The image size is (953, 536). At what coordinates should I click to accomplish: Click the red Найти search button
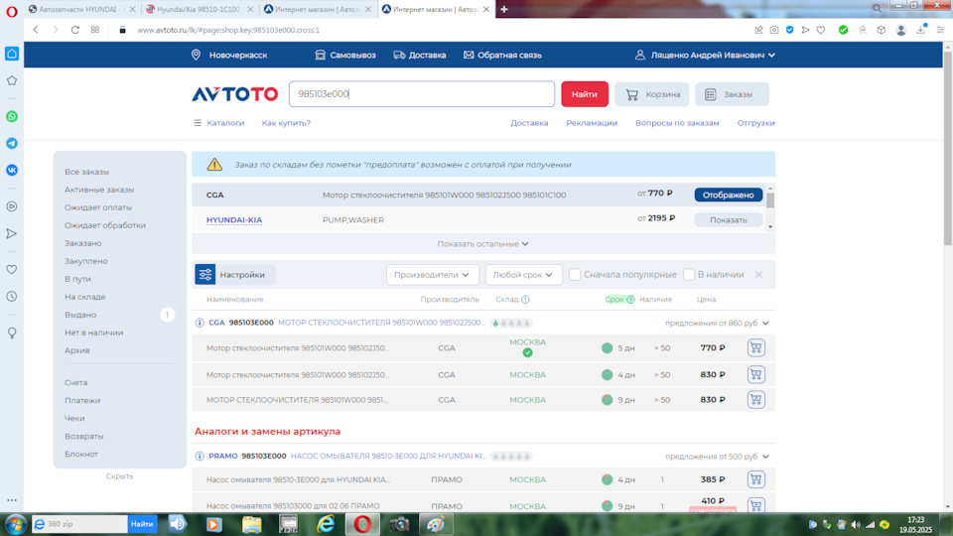point(585,94)
